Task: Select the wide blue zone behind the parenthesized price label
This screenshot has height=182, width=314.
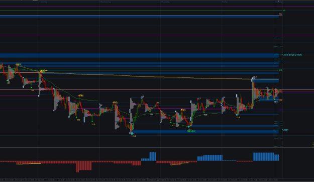Action: pyautogui.click(x=139, y=55)
